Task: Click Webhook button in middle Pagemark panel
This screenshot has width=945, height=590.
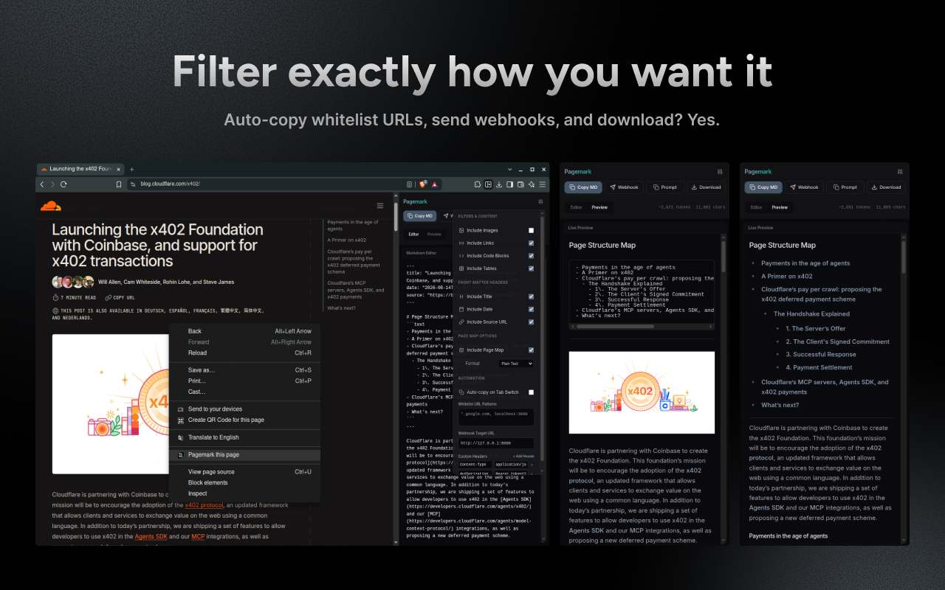Action: 625,187
